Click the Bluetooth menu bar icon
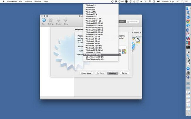The image size is (191, 119). (146, 1)
